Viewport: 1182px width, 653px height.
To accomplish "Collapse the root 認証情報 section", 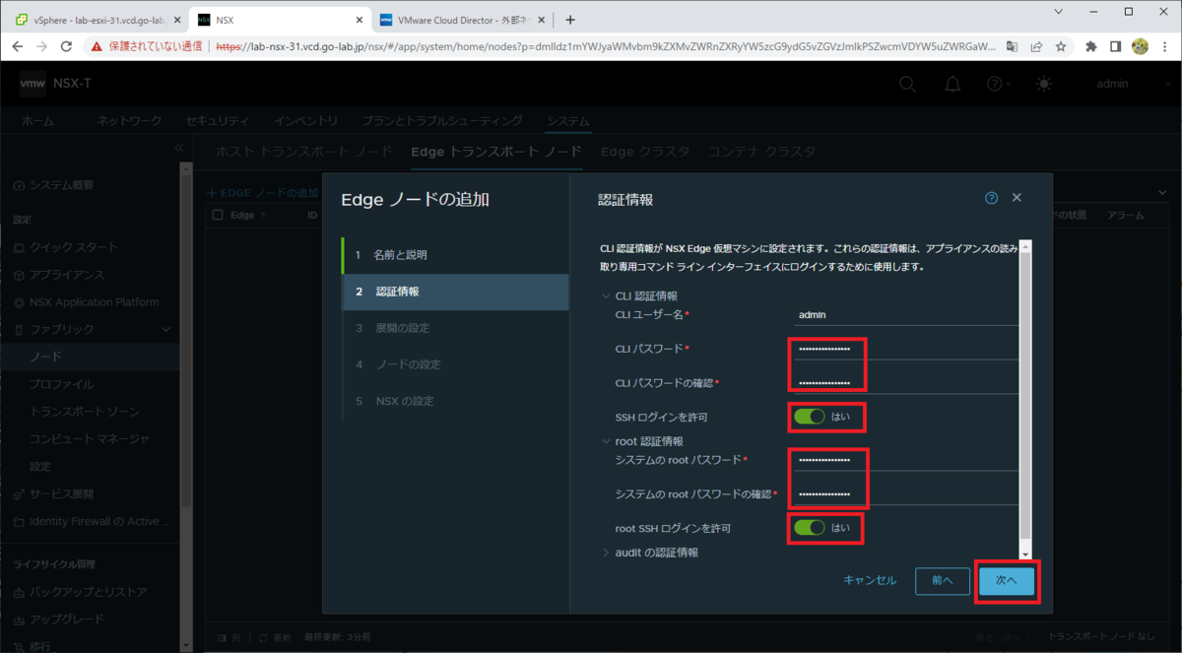I will (606, 441).
